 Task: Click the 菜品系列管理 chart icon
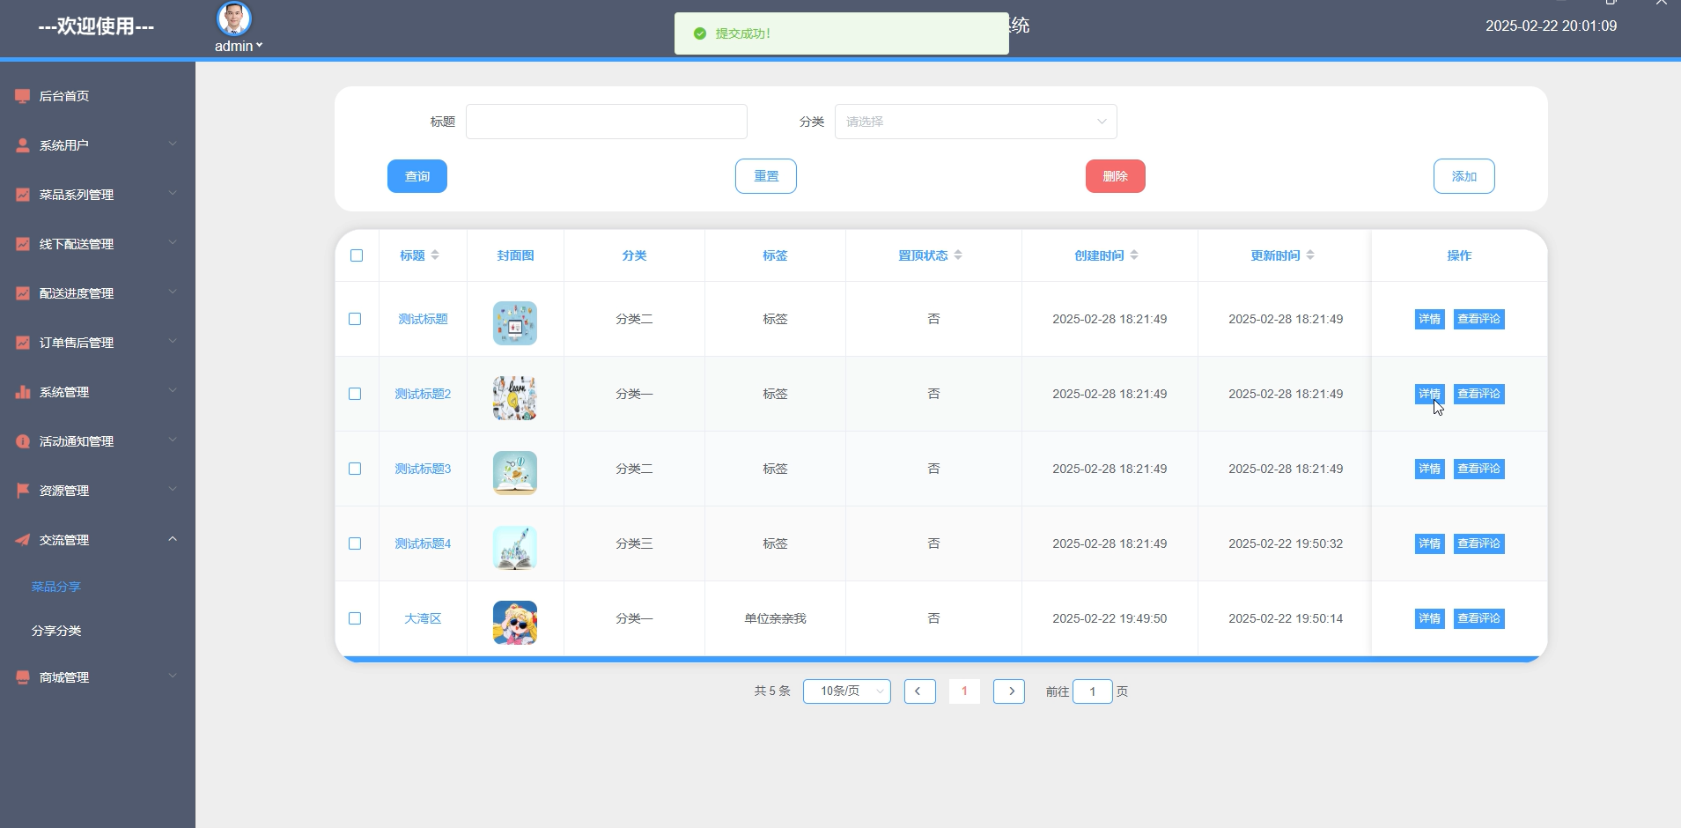pyautogui.click(x=23, y=195)
